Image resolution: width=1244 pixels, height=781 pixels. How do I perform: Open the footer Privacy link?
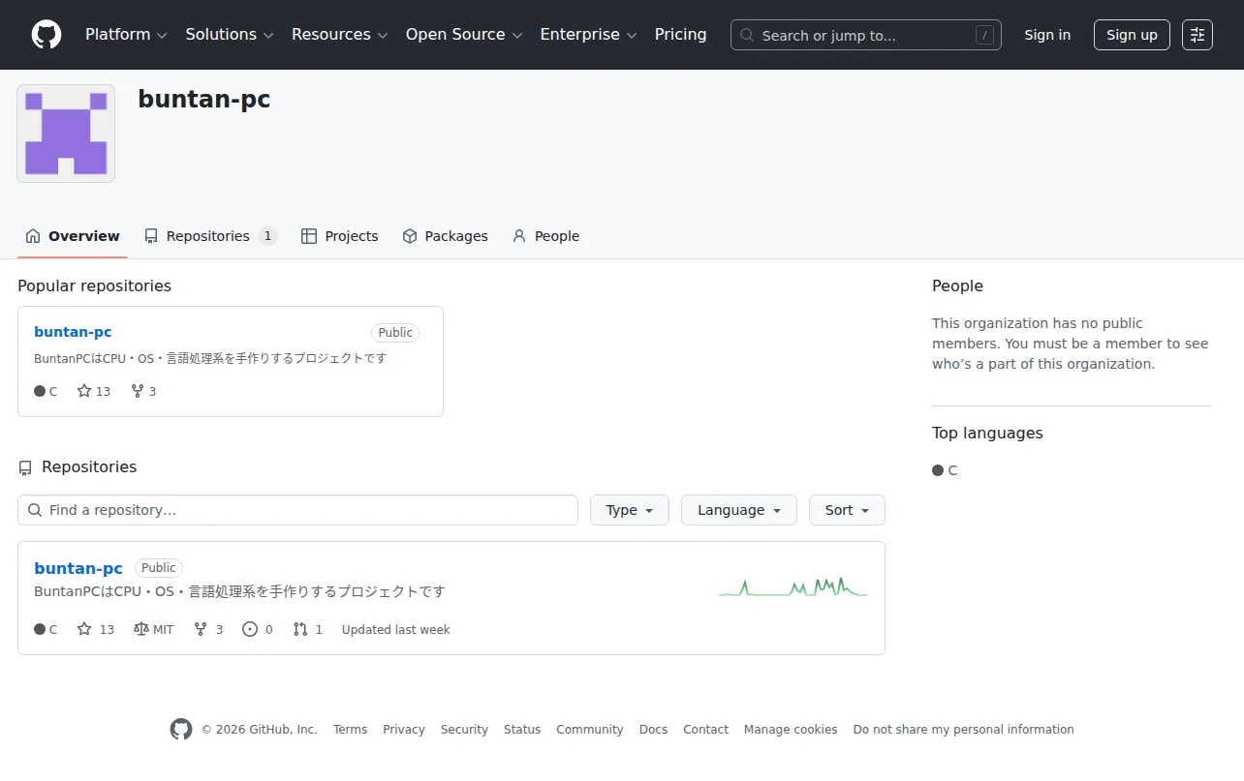coord(404,730)
